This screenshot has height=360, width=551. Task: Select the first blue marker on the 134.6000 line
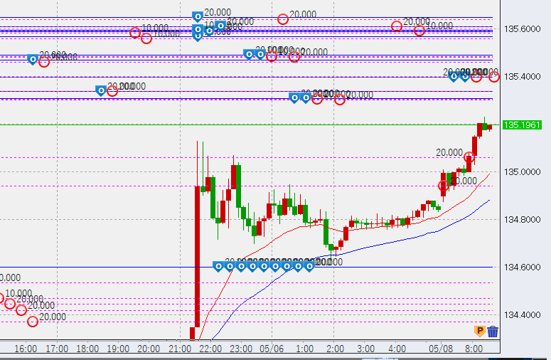(x=218, y=266)
